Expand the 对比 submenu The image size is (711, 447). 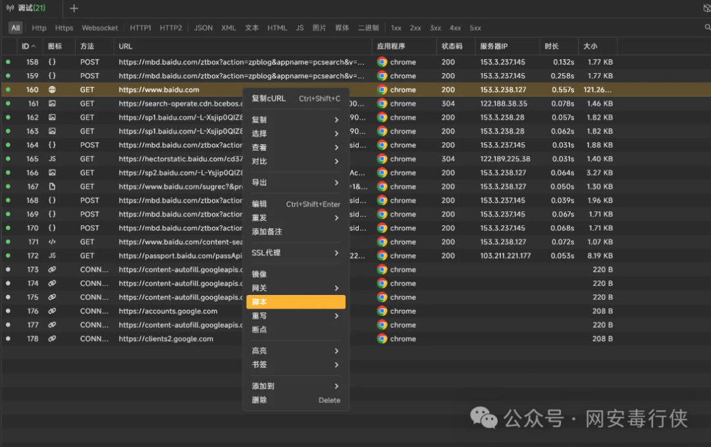(x=296, y=161)
